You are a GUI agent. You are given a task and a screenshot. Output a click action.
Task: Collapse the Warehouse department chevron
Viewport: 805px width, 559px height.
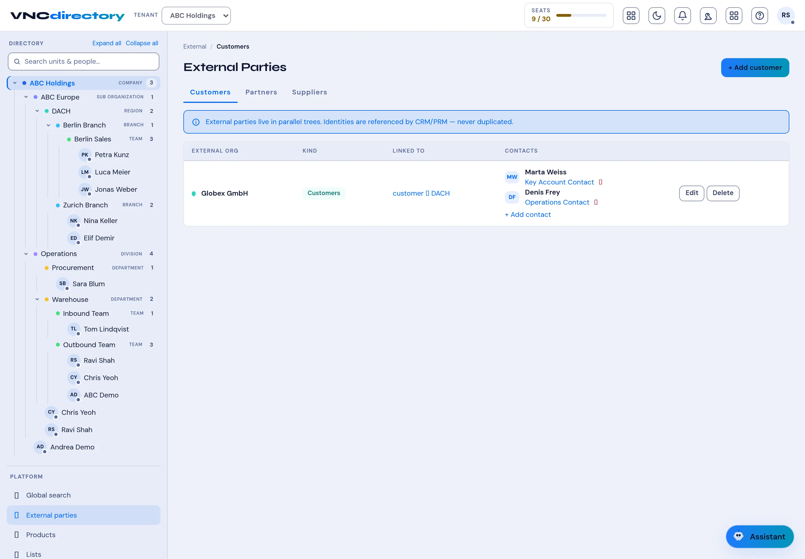click(37, 299)
